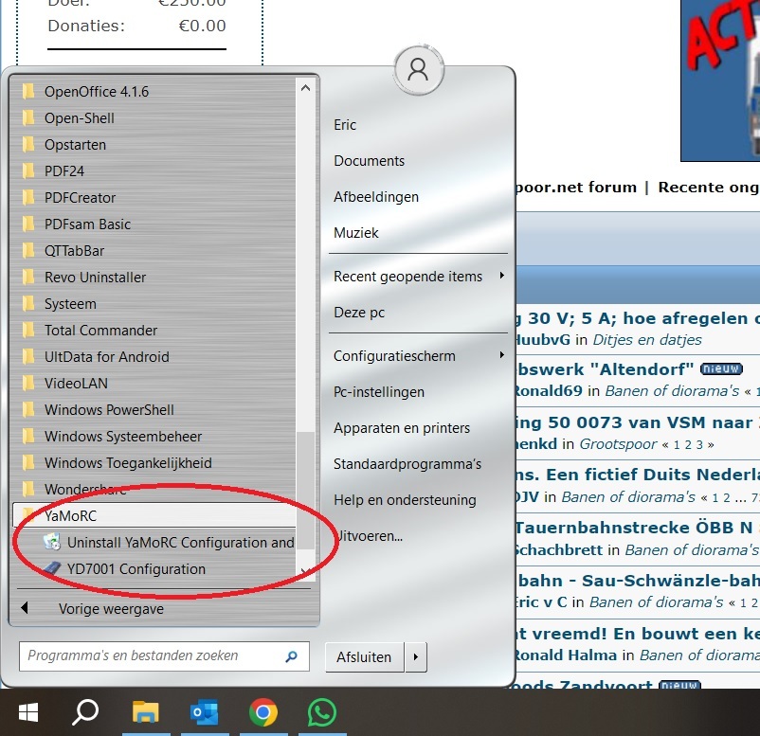Viewport: 760px width, 736px height.
Task: Click the YD7001 Configuration program icon
Action: point(52,568)
